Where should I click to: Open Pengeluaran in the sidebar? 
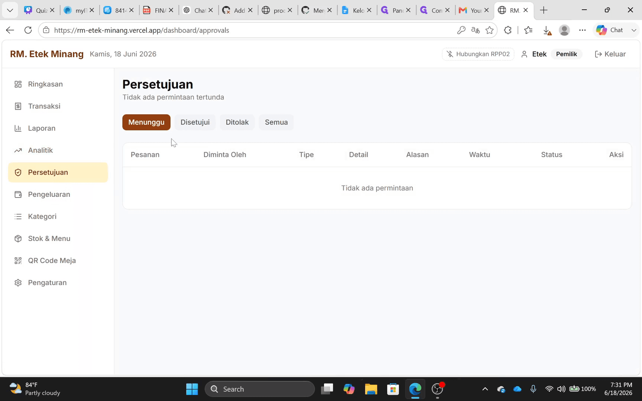coord(58,195)
